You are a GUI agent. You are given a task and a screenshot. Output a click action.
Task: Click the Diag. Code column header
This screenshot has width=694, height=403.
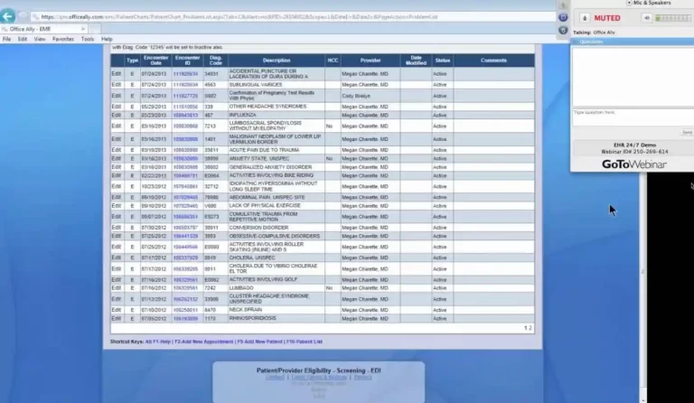tap(216, 61)
